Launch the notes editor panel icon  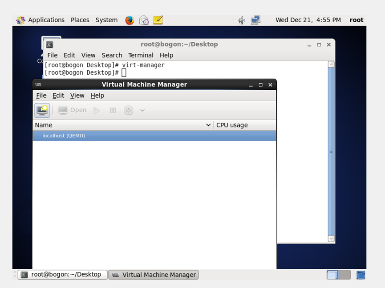coord(158,20)
